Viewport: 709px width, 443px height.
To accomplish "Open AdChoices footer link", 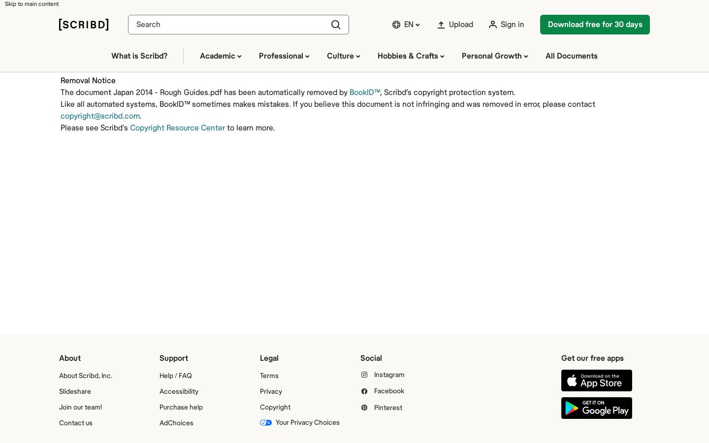I will (176, 423).
